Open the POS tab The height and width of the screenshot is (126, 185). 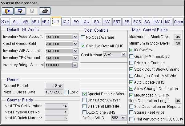(137, 22)
